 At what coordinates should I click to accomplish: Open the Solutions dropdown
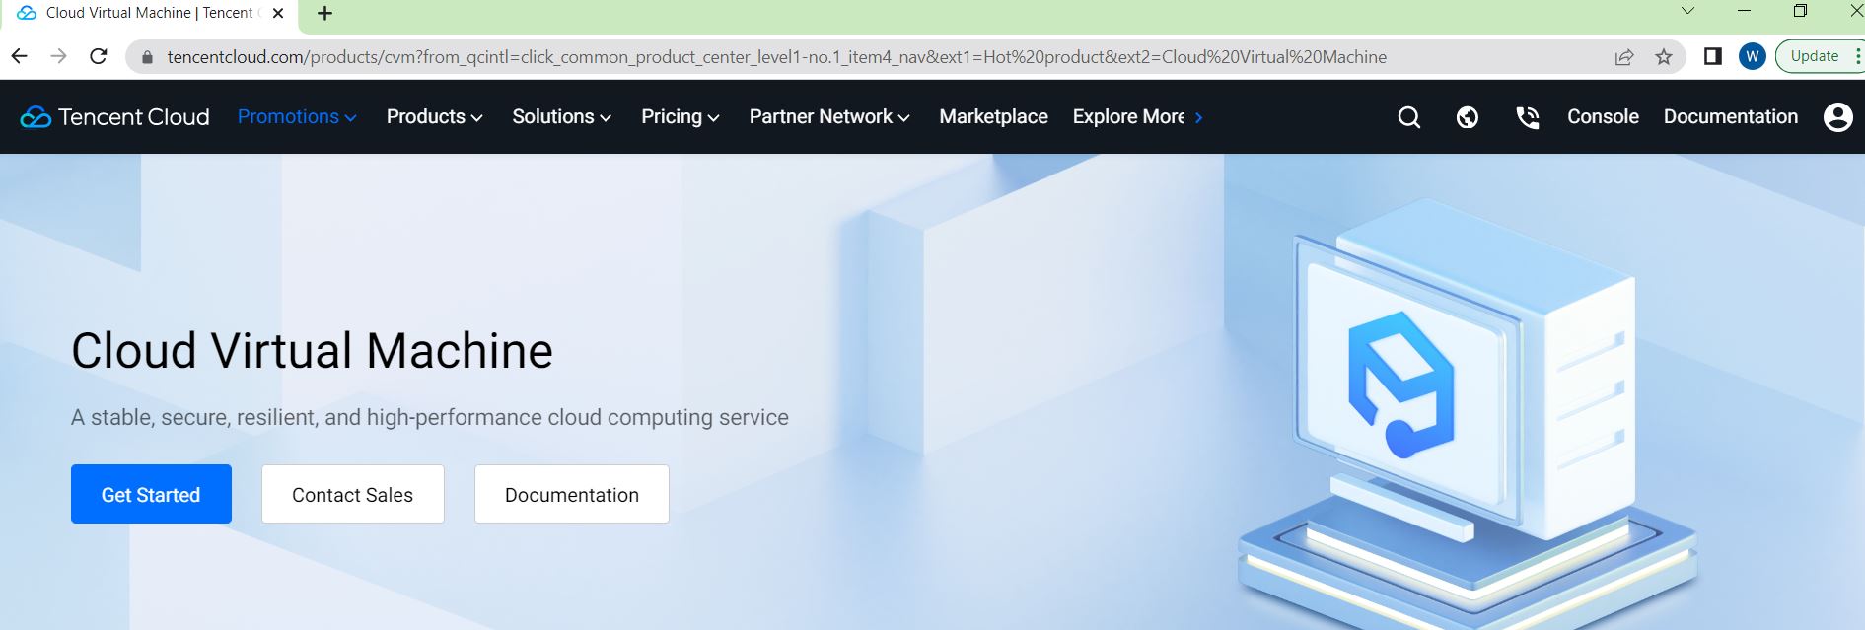[x=561, y=117]
